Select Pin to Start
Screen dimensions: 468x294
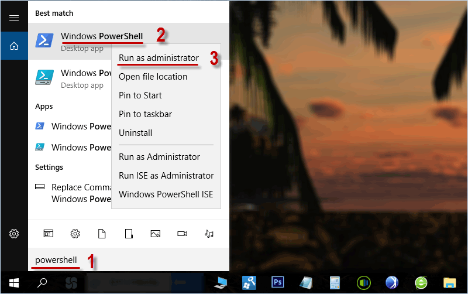140,95
